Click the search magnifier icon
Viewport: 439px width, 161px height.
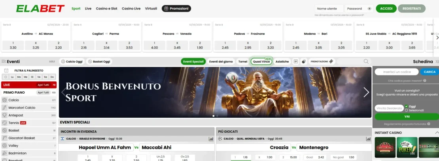pyautogui.click(x=366, y=61)
